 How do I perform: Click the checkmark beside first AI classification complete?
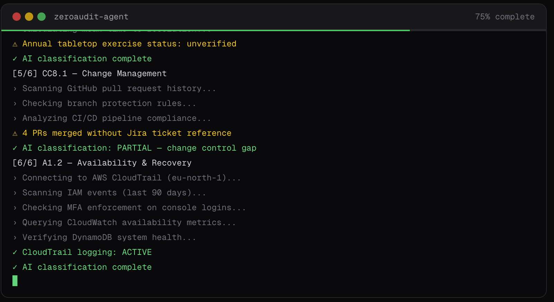point(15,59)
